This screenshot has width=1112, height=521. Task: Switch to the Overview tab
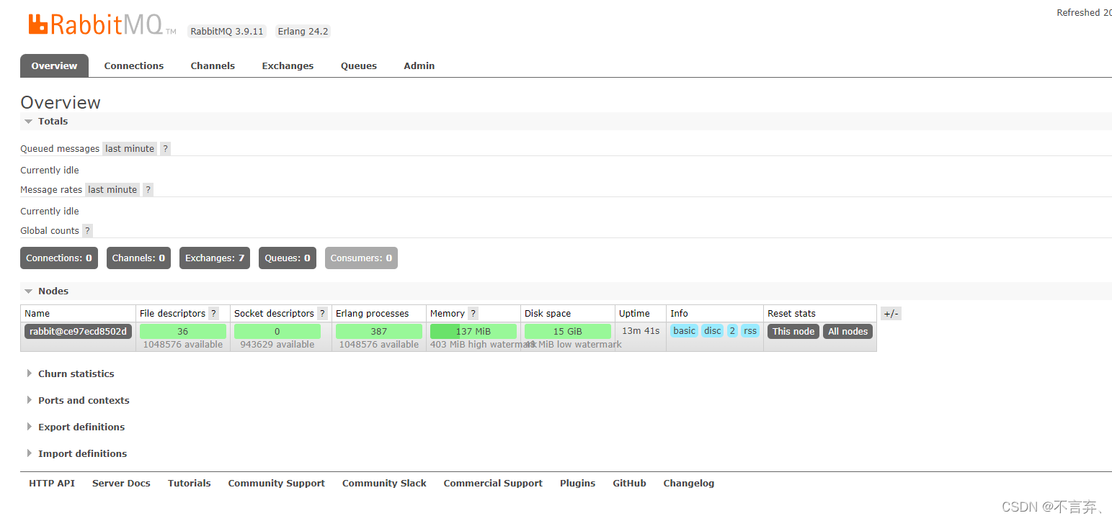coord(54,65)
